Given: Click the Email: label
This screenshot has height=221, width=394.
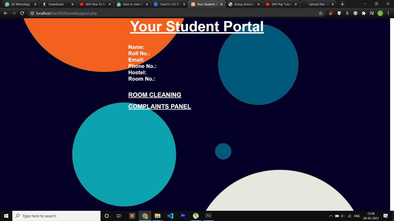Looking at the screenshot, I should [136, 60].
